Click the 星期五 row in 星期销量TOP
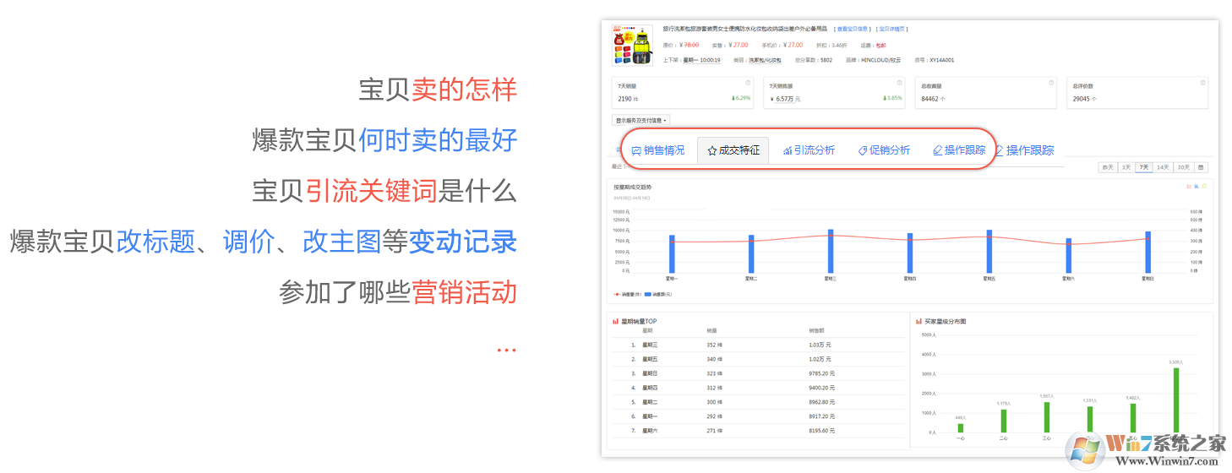This screenshot has height=473, width=1232. tap(758, 359)
